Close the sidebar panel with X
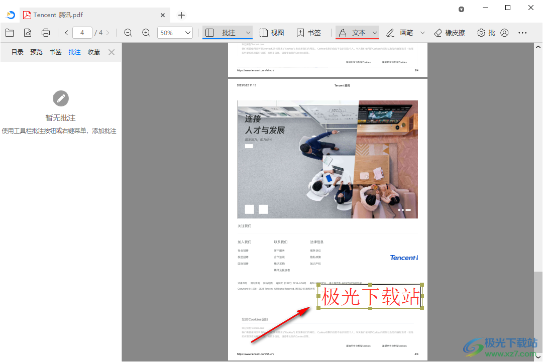543x362 pixels. 112,52
